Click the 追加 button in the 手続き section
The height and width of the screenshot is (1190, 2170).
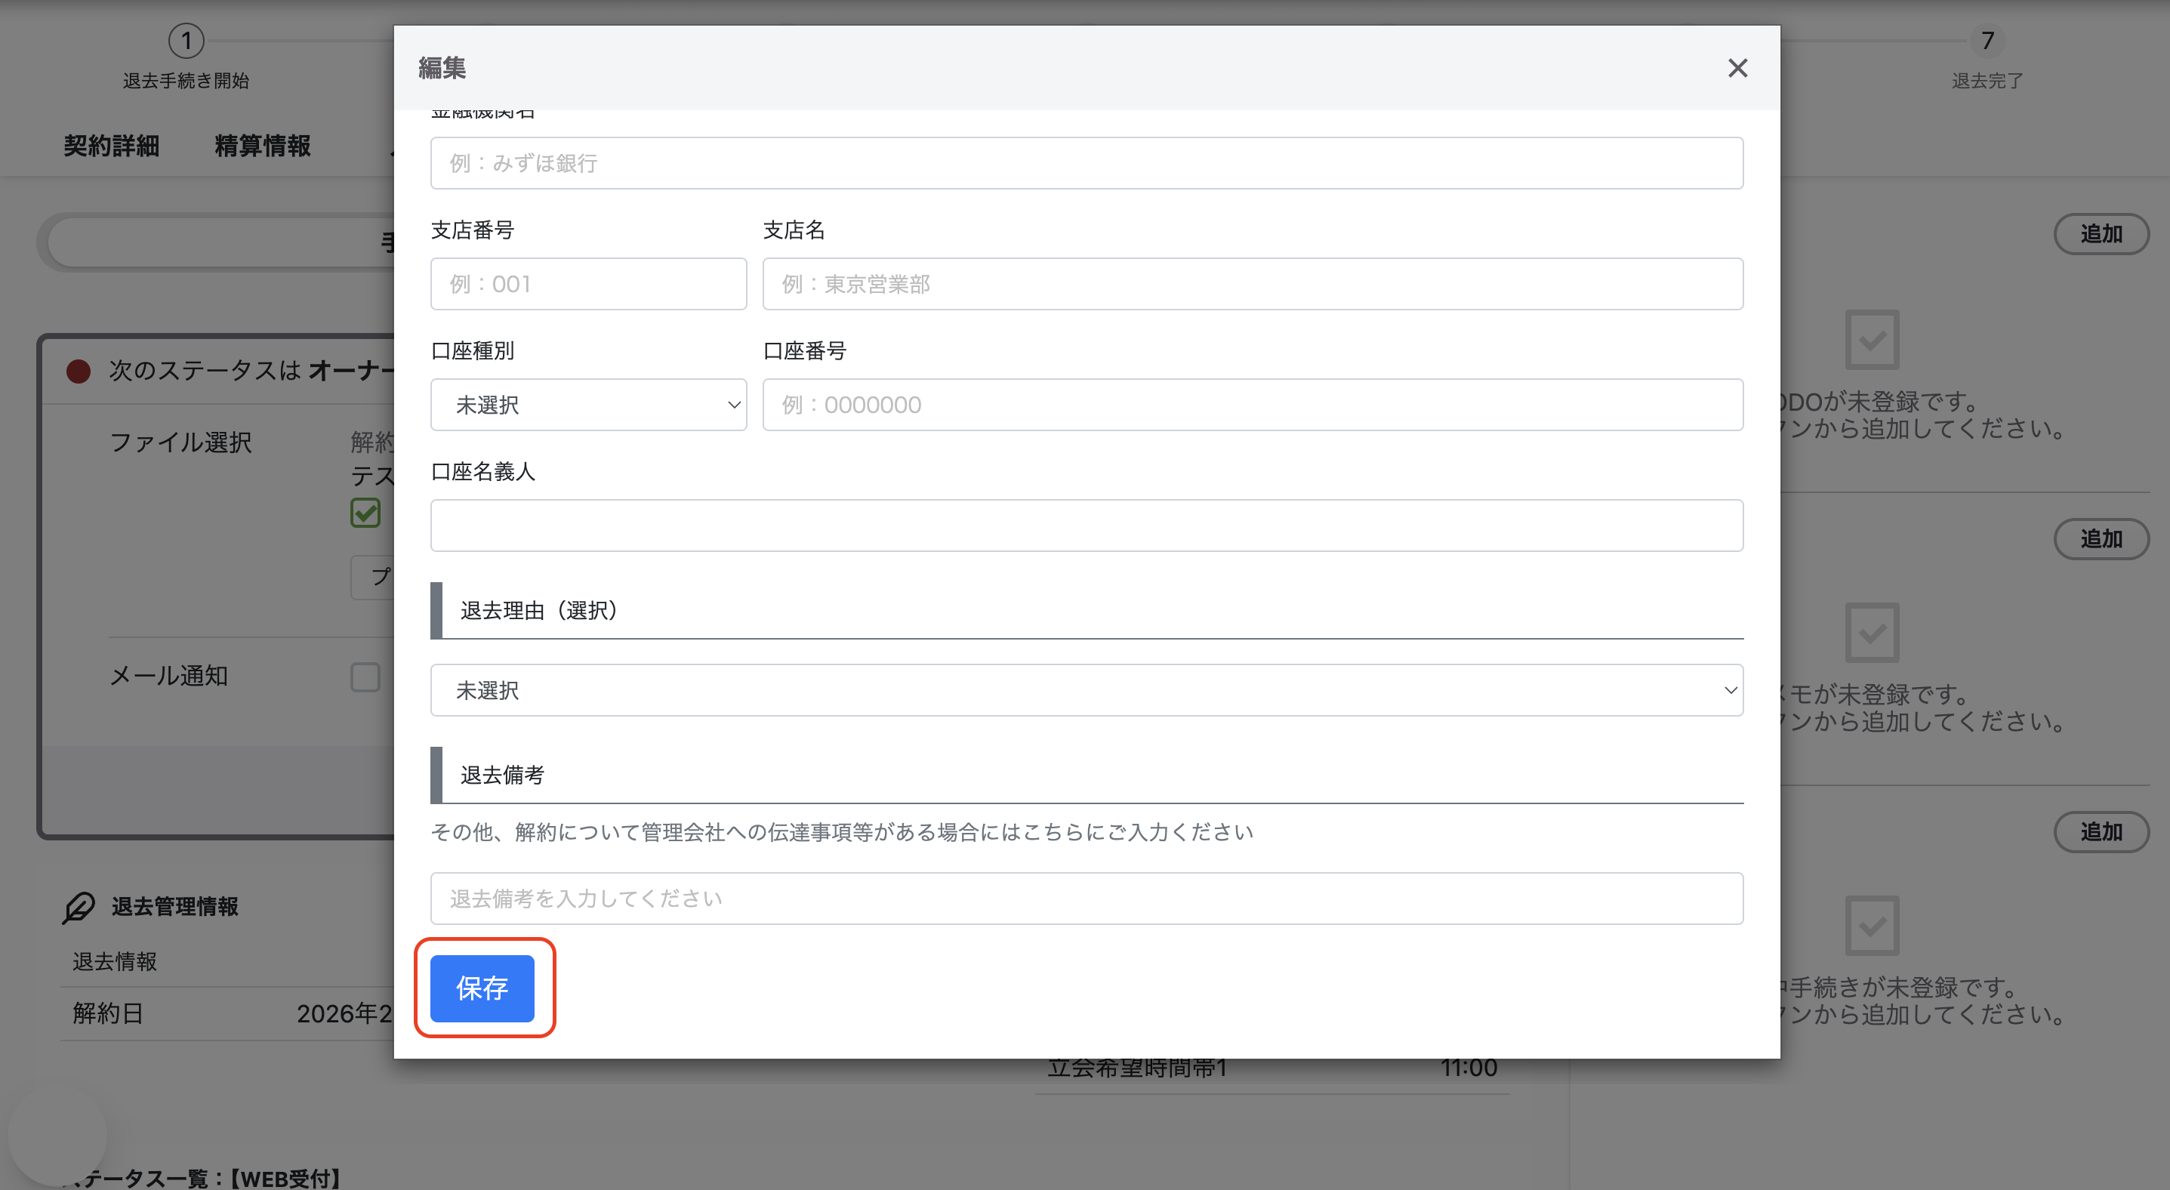point(2101,832)
